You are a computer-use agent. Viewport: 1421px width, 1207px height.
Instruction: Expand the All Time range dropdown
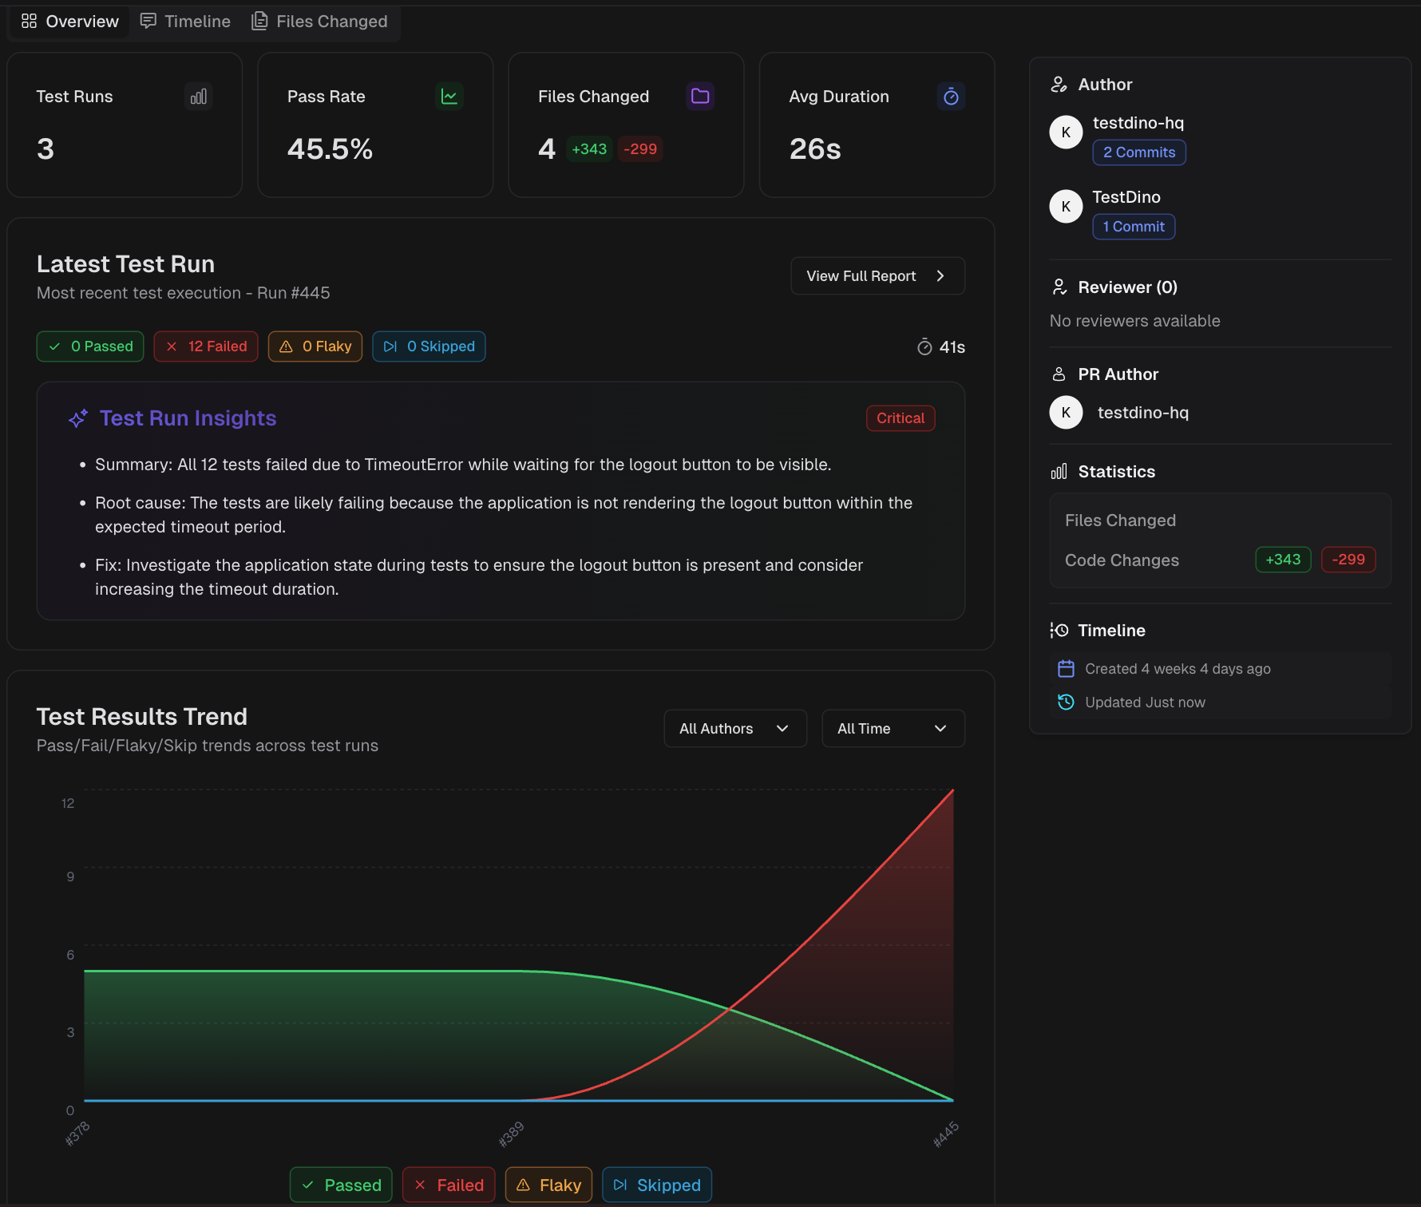[893, 729]
